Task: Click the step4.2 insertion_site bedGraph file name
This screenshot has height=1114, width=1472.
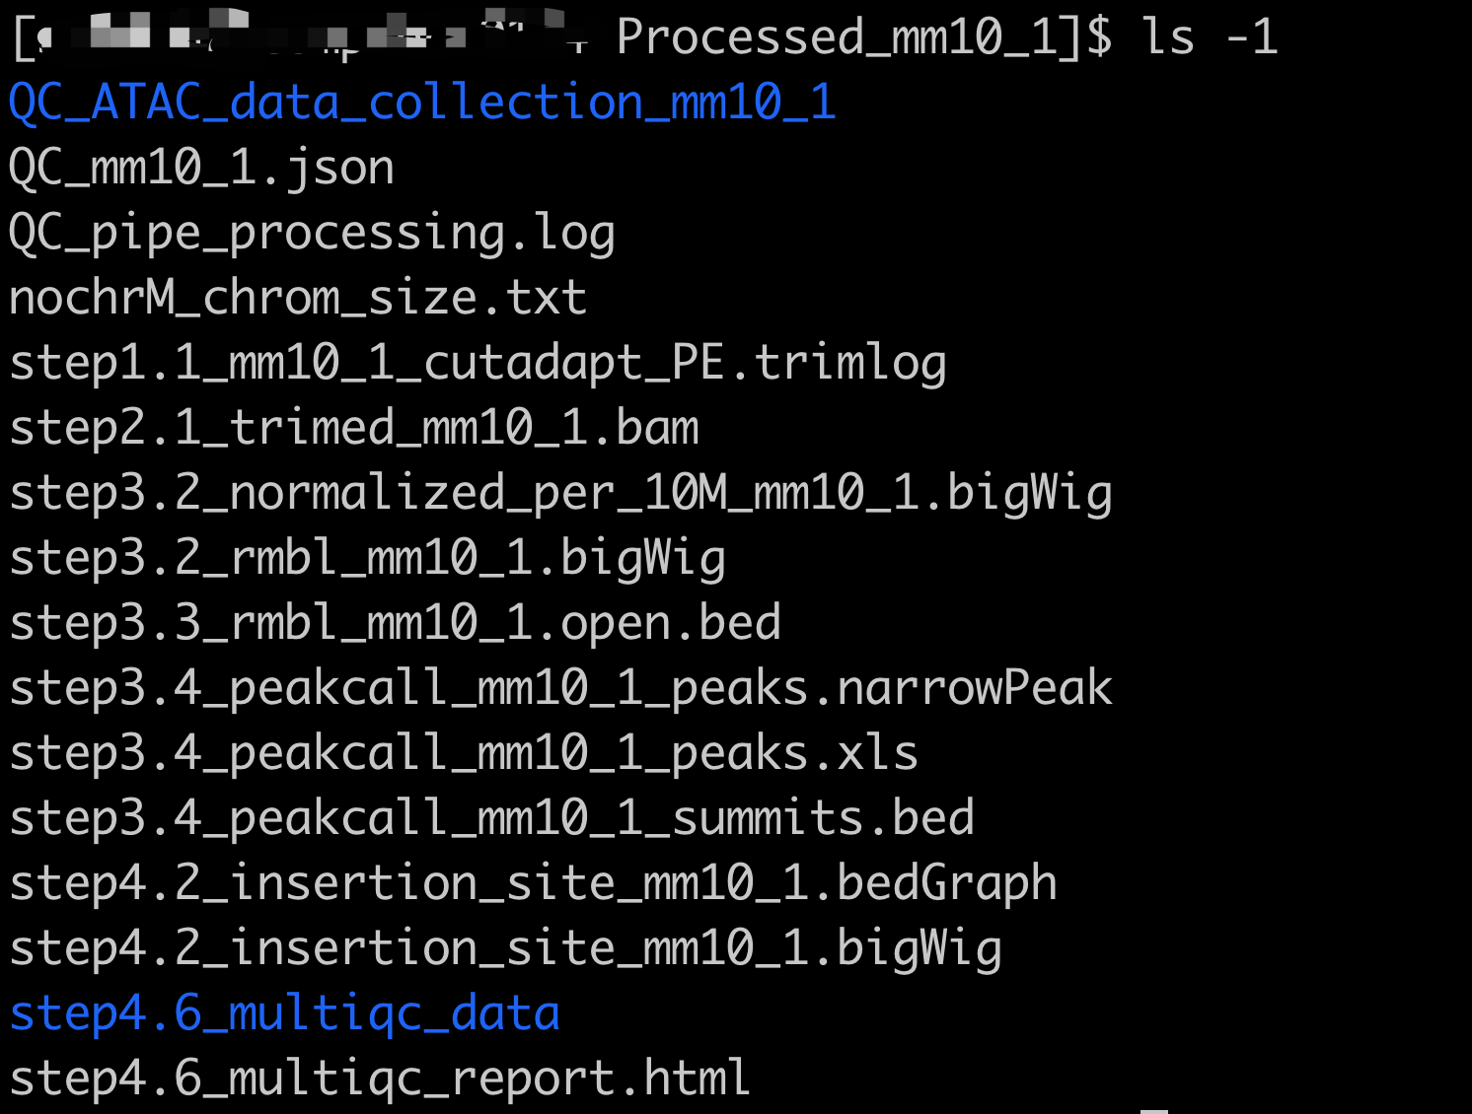Action: 533,883
